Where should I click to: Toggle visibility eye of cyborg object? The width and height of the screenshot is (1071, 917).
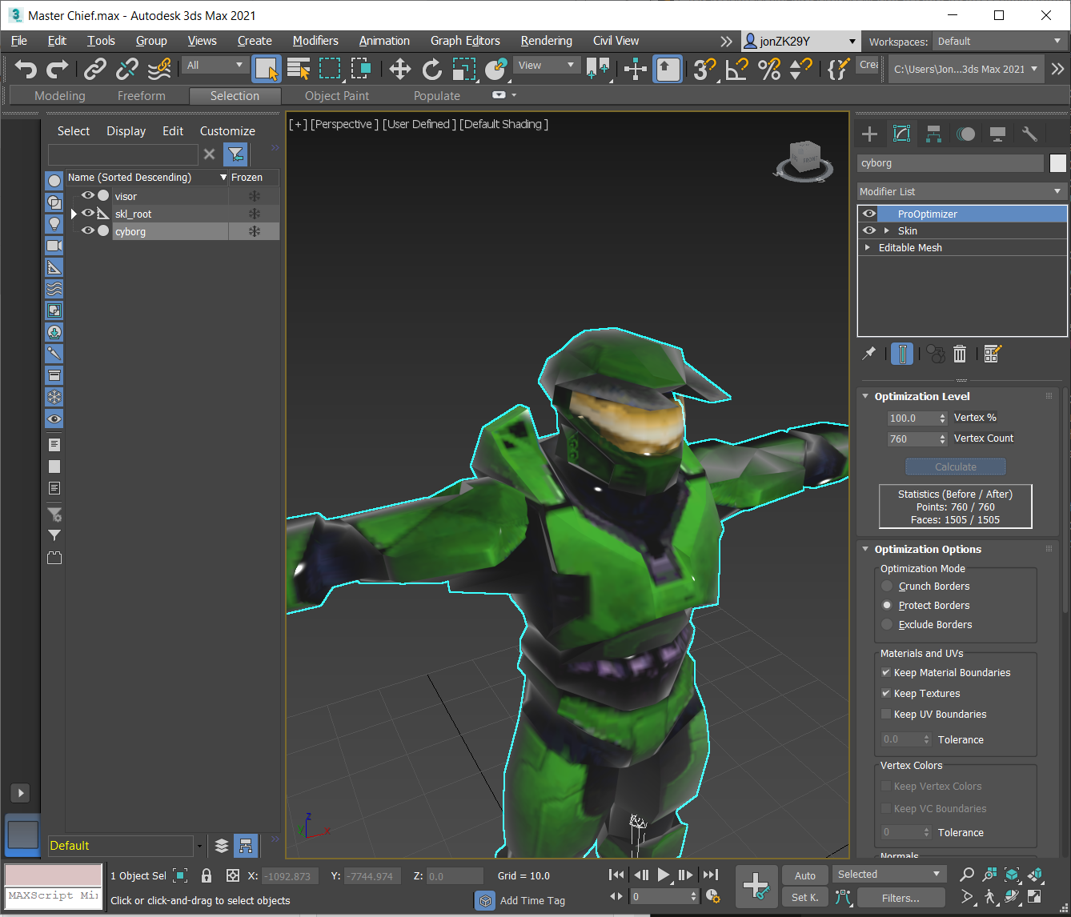(88, 230)
